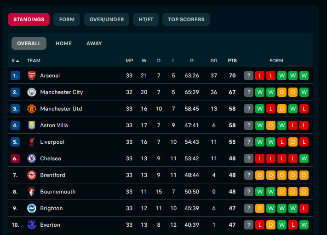Viewport: 327px width, 235px height.
Task: Sort the table by PTS column
Action: (x=232, y=61)
